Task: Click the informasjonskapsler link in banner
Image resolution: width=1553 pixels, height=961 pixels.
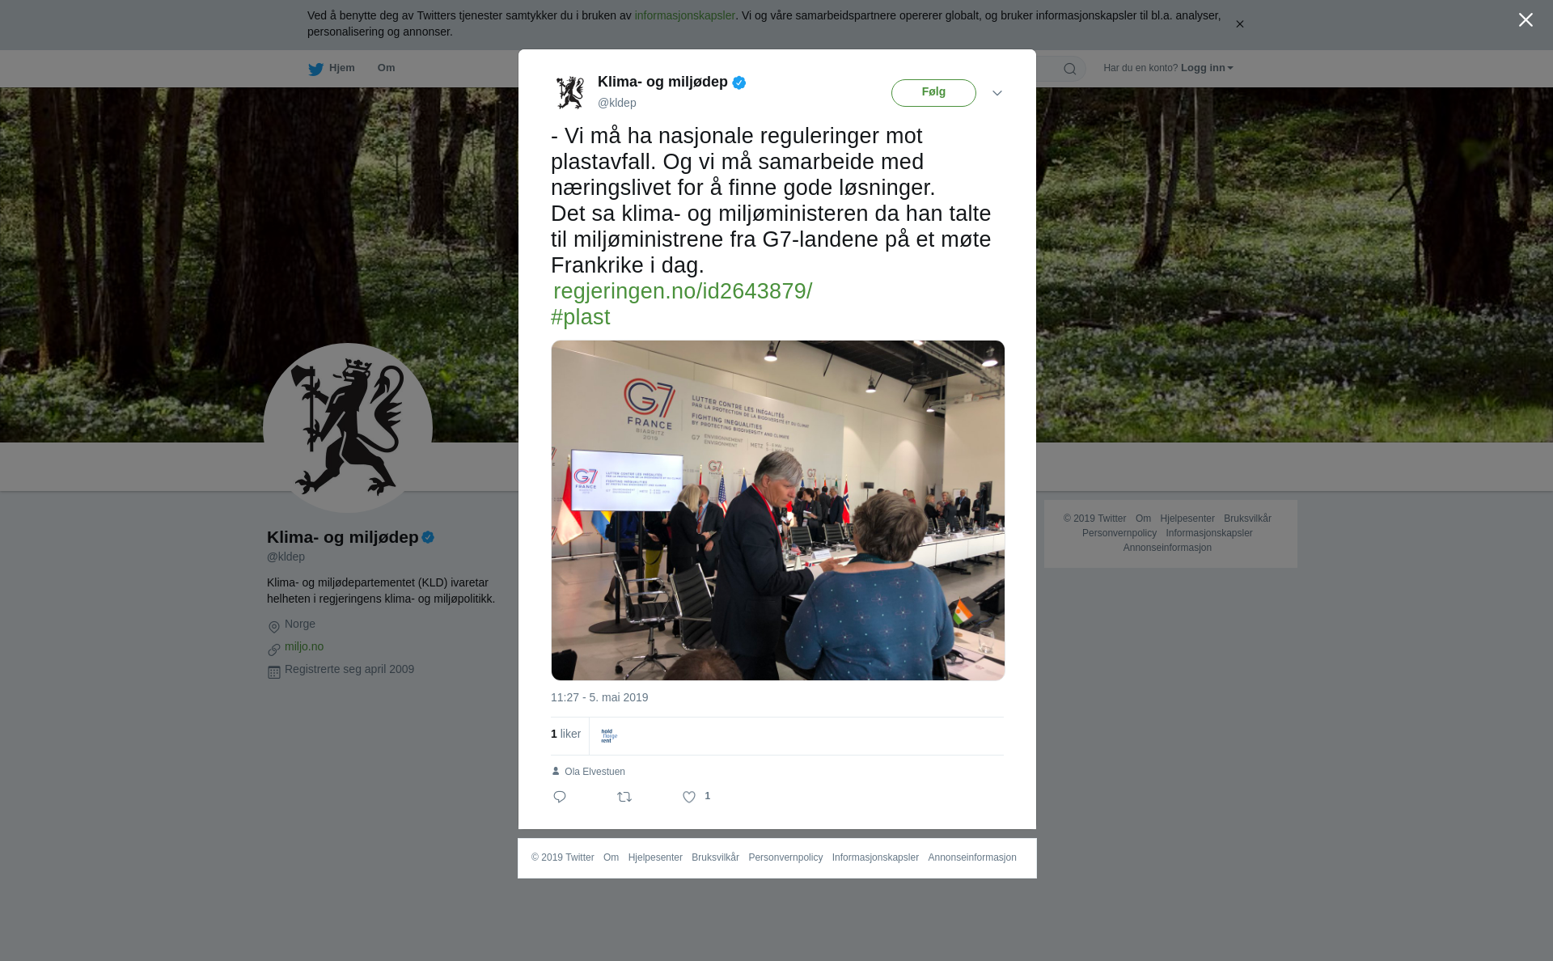Action: (684, 15)
